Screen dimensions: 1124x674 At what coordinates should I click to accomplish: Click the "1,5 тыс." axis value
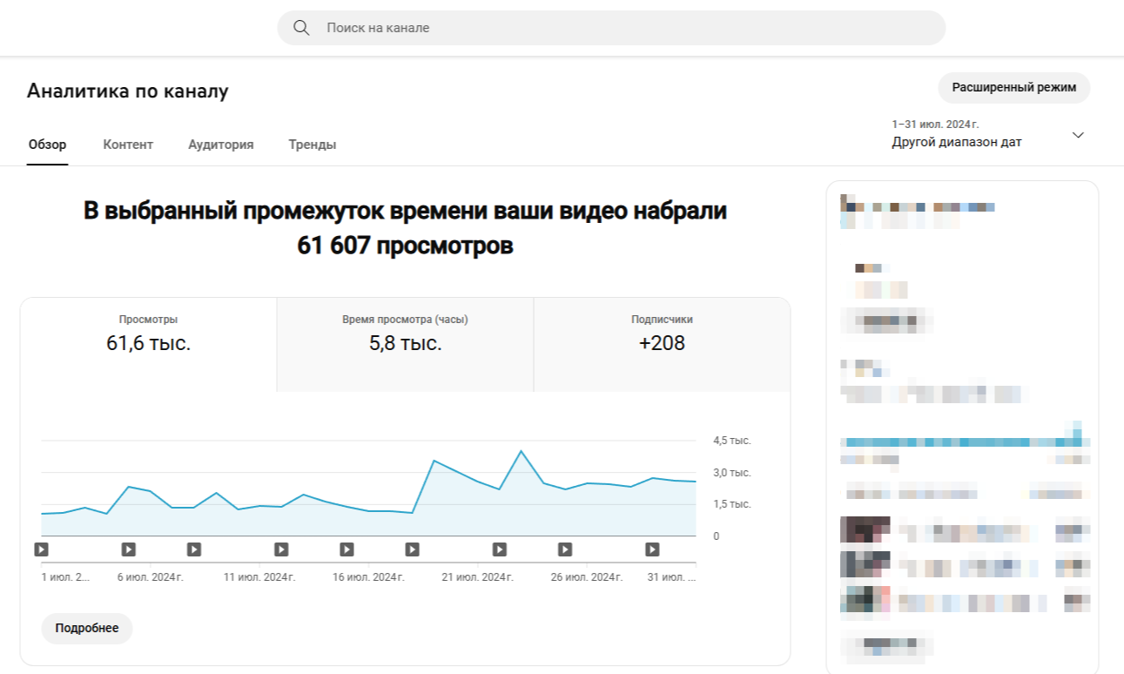[732, 504]
